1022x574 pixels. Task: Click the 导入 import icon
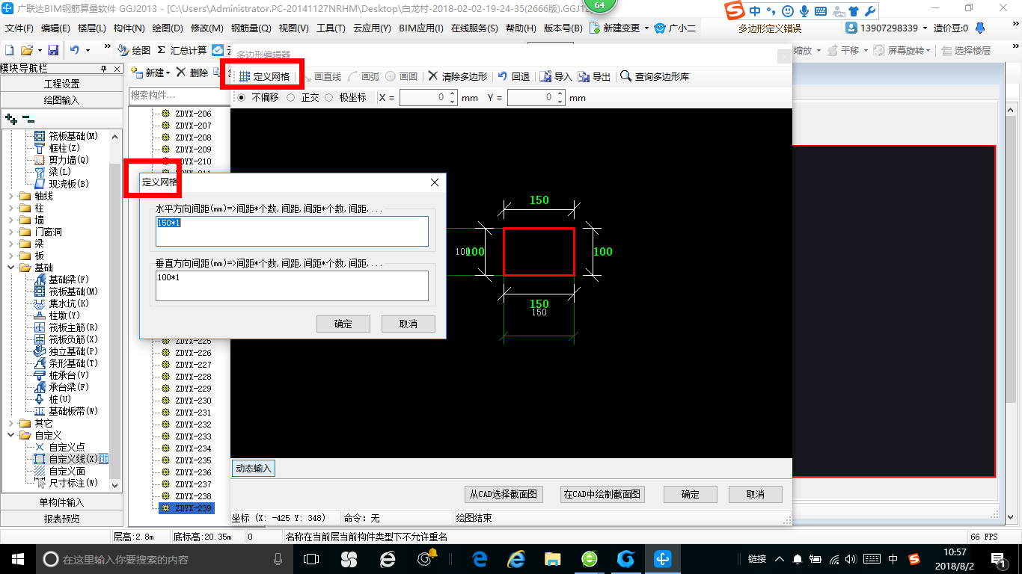point(556,76)
